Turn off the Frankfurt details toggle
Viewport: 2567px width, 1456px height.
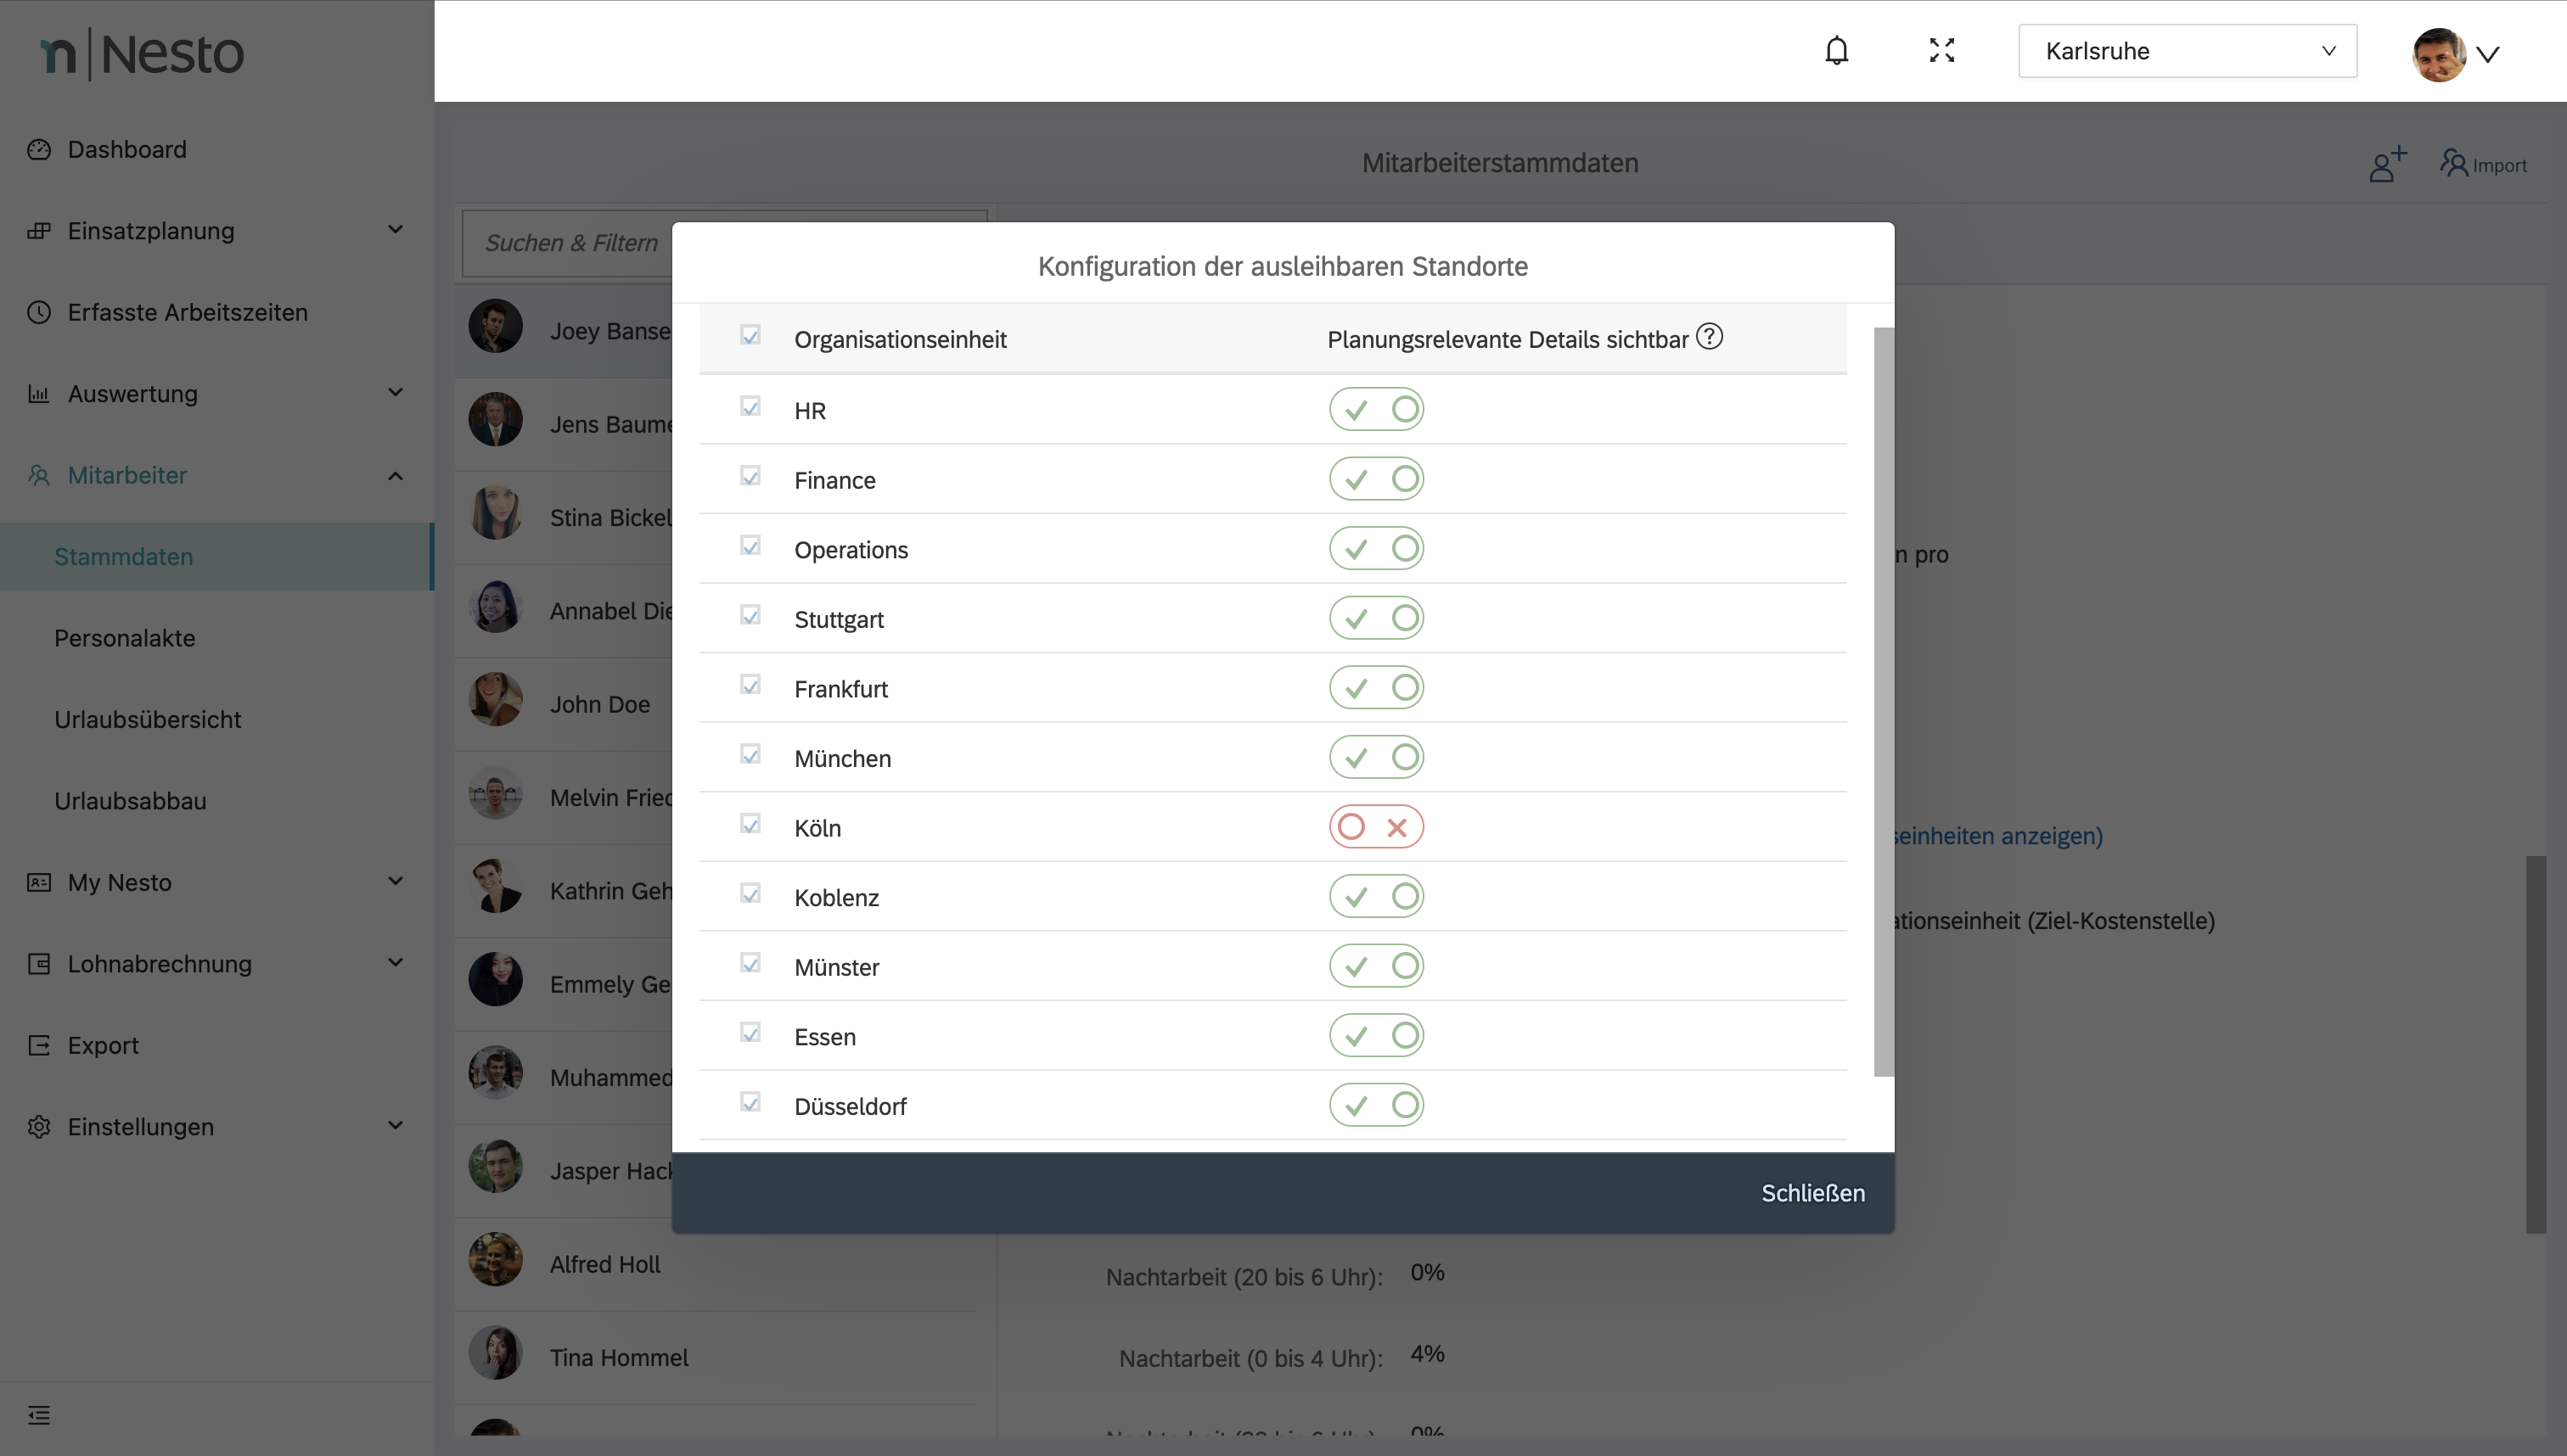pos(1375,688)
